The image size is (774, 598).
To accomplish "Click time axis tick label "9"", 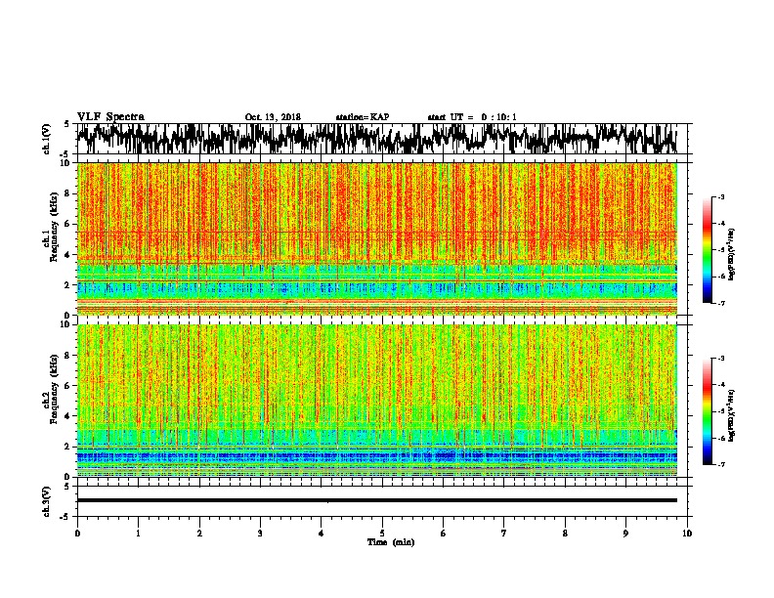I will click(625, 533).
